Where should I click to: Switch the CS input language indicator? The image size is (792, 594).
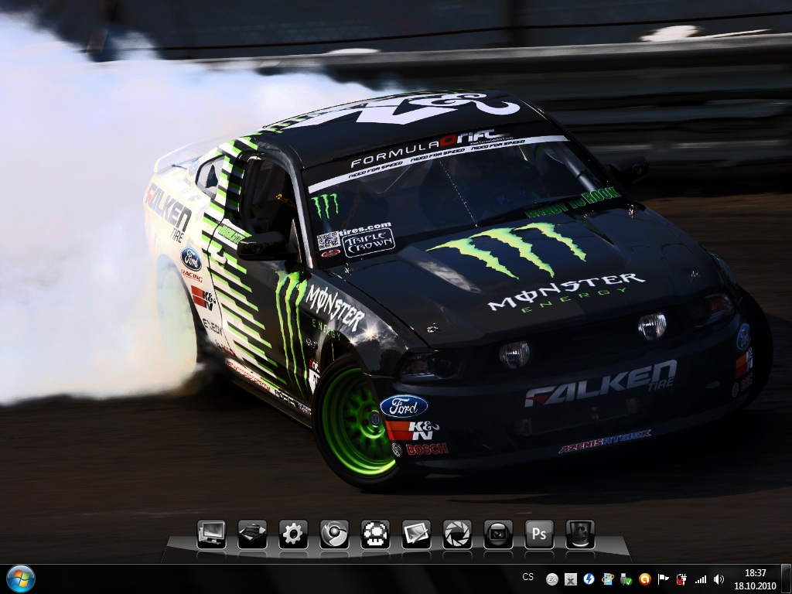(x=528, y=577)
